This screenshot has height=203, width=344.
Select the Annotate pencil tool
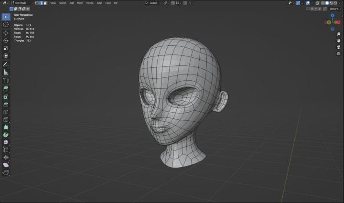(x=6, y=64)
